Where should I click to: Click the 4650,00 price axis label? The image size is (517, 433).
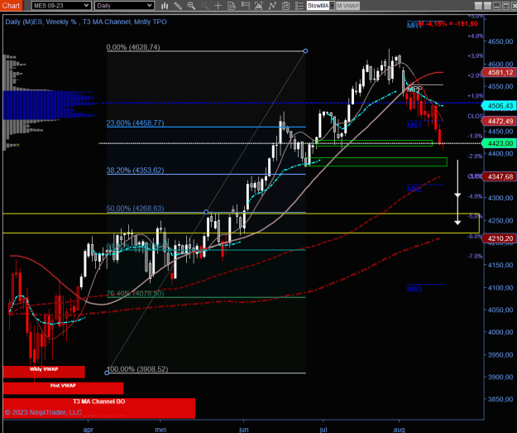point(500,41)
